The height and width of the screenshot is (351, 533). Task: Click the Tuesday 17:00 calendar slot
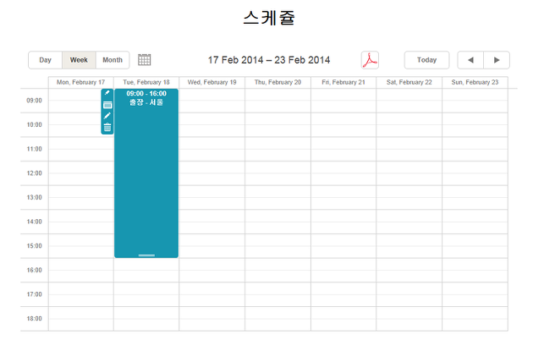coord(146,294)
